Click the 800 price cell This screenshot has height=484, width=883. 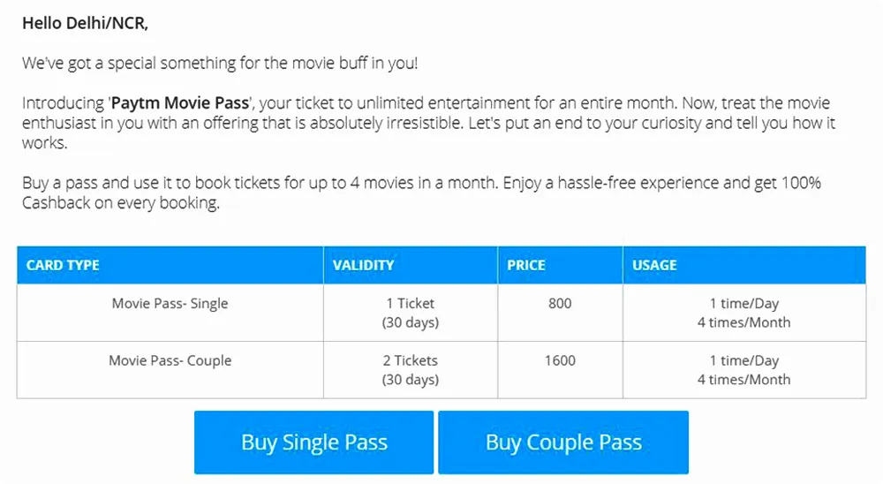pos(561,312)
